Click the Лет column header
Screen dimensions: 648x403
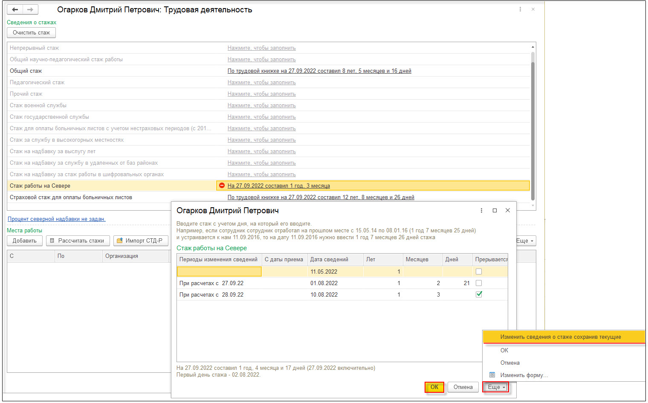383,259
